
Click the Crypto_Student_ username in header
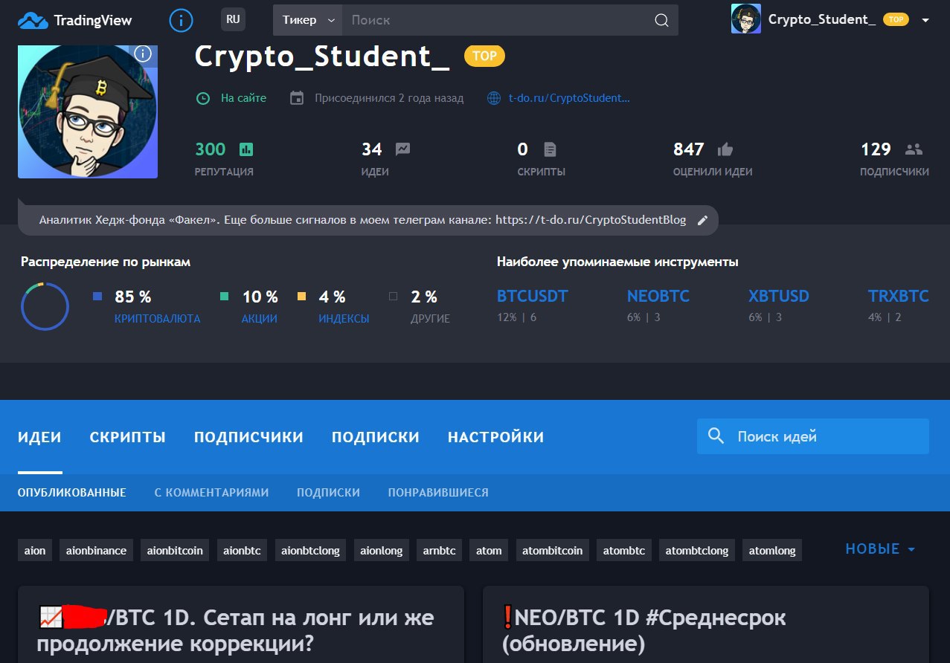click(x=822, y=19)
